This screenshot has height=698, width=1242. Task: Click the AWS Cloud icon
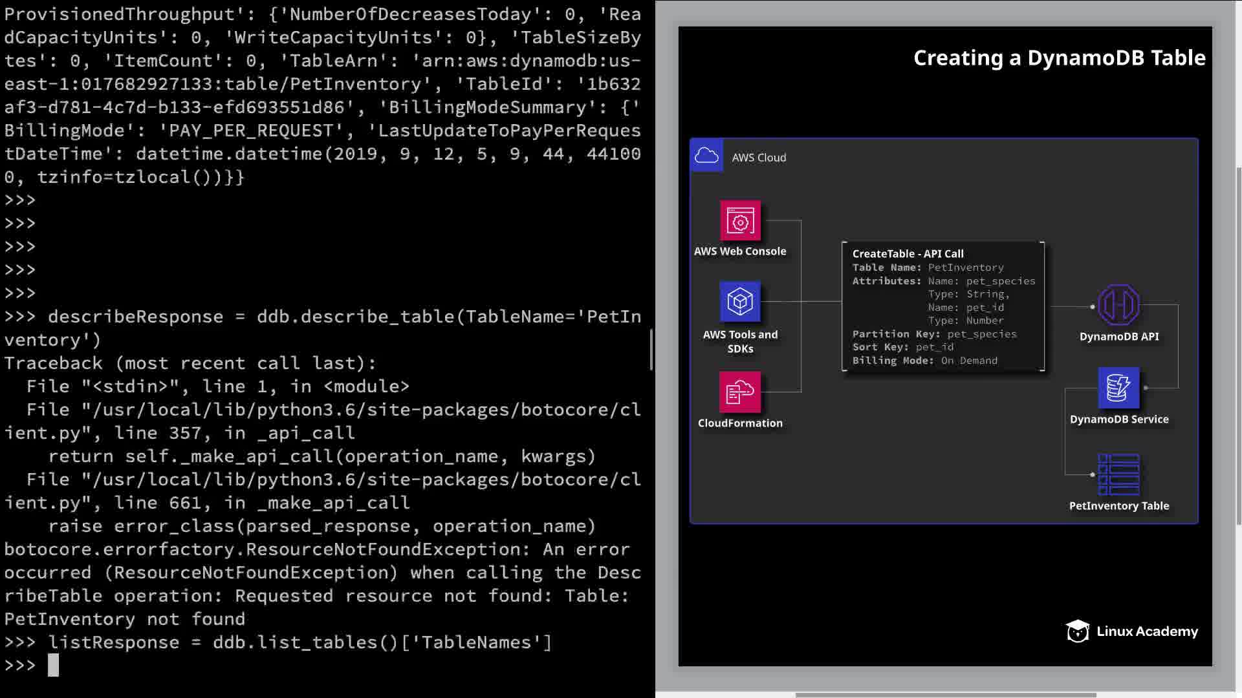(x=706, y=156)
